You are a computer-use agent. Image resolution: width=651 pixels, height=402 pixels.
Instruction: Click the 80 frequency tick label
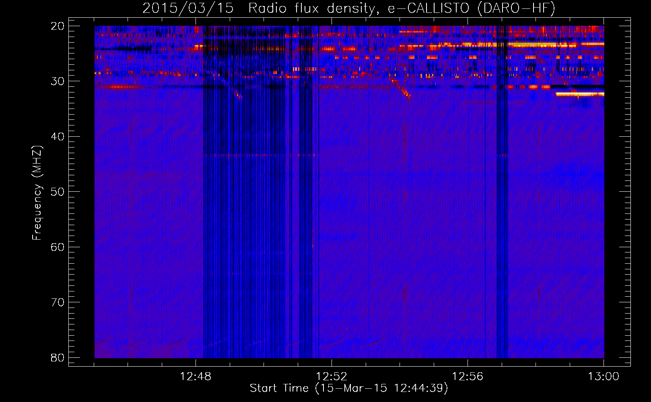[x=58, y=358]
